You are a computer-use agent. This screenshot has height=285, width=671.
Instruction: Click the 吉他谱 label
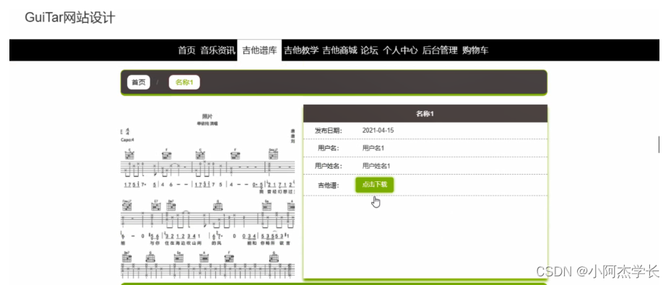329,185
